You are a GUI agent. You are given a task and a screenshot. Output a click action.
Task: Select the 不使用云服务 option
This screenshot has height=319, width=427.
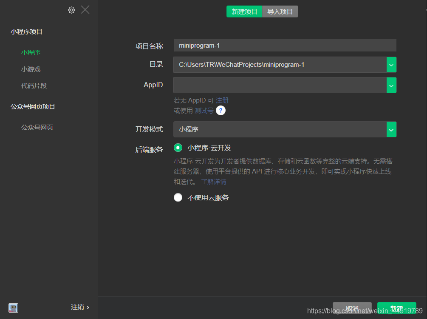(x=178, y=197)
